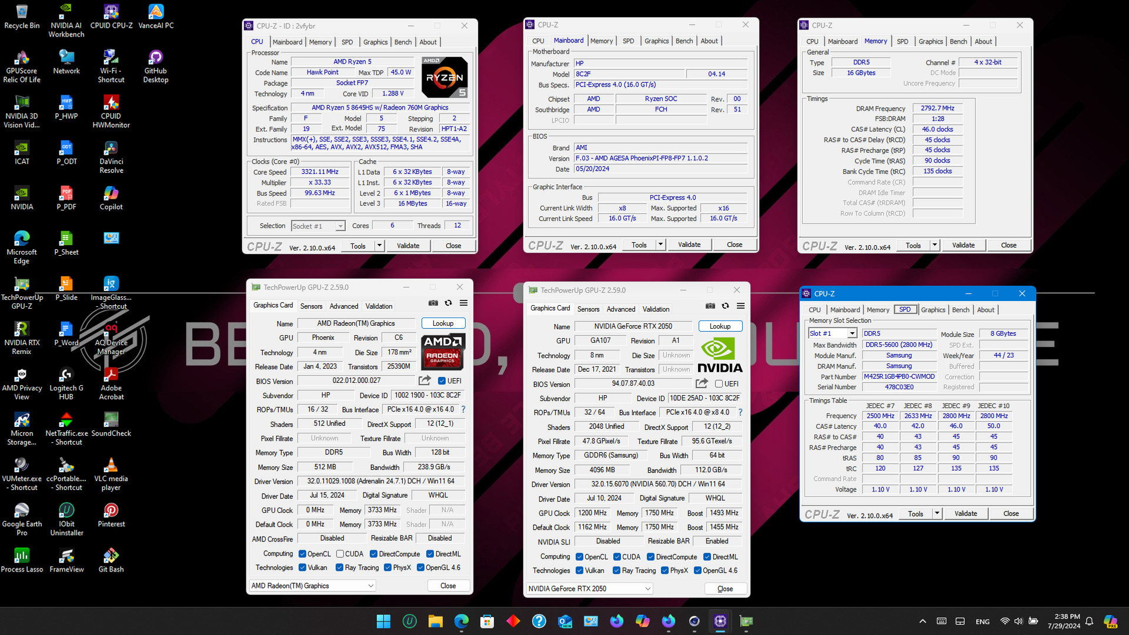Toggle OpenCL checkbox in AMD GPU-Z
1129x635 pixels.
pyautogui.click(x=302, y=554)
